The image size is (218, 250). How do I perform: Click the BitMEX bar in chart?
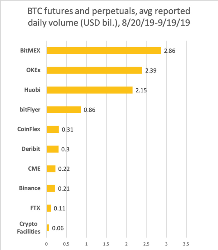[104, 50]
